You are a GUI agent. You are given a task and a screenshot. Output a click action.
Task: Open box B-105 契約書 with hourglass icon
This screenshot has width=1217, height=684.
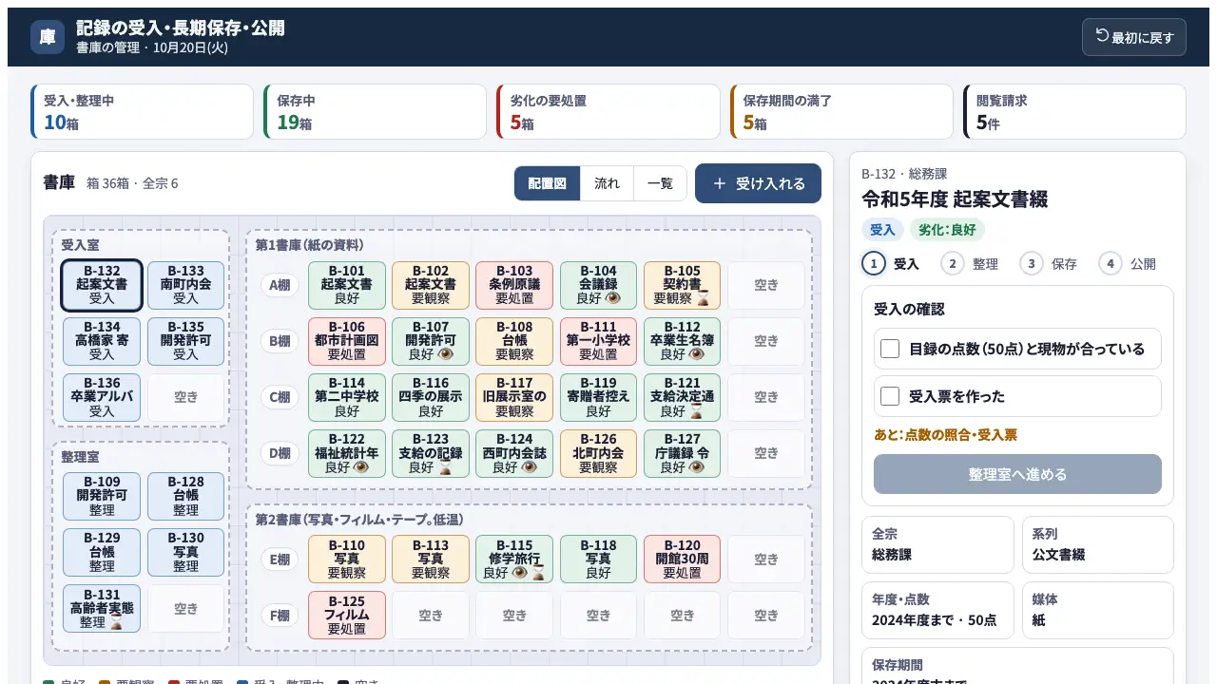682,285
